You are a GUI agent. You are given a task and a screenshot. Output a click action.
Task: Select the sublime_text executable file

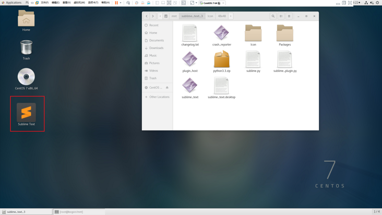190,88
